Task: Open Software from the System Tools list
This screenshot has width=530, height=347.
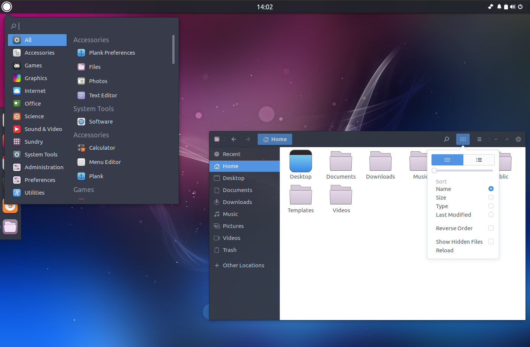Action: click(95, 122)
